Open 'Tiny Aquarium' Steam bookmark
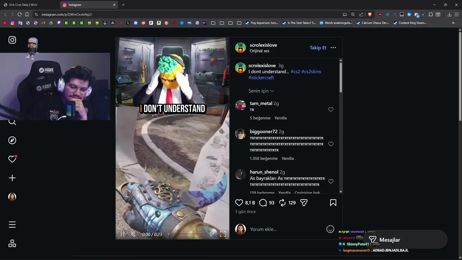Image resolution: width=462 pixels, height=260 pixels. 262,23
